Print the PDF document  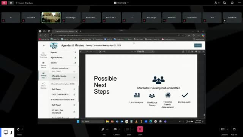pos(196,51)
